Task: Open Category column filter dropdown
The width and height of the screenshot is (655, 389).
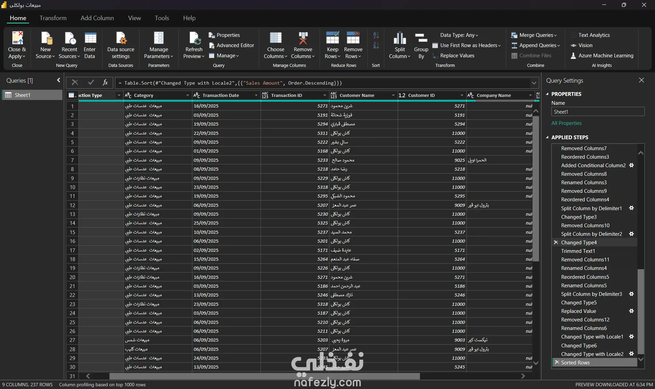Action: click(187, 96)
